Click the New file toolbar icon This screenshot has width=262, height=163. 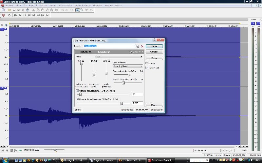coord(3,10)
